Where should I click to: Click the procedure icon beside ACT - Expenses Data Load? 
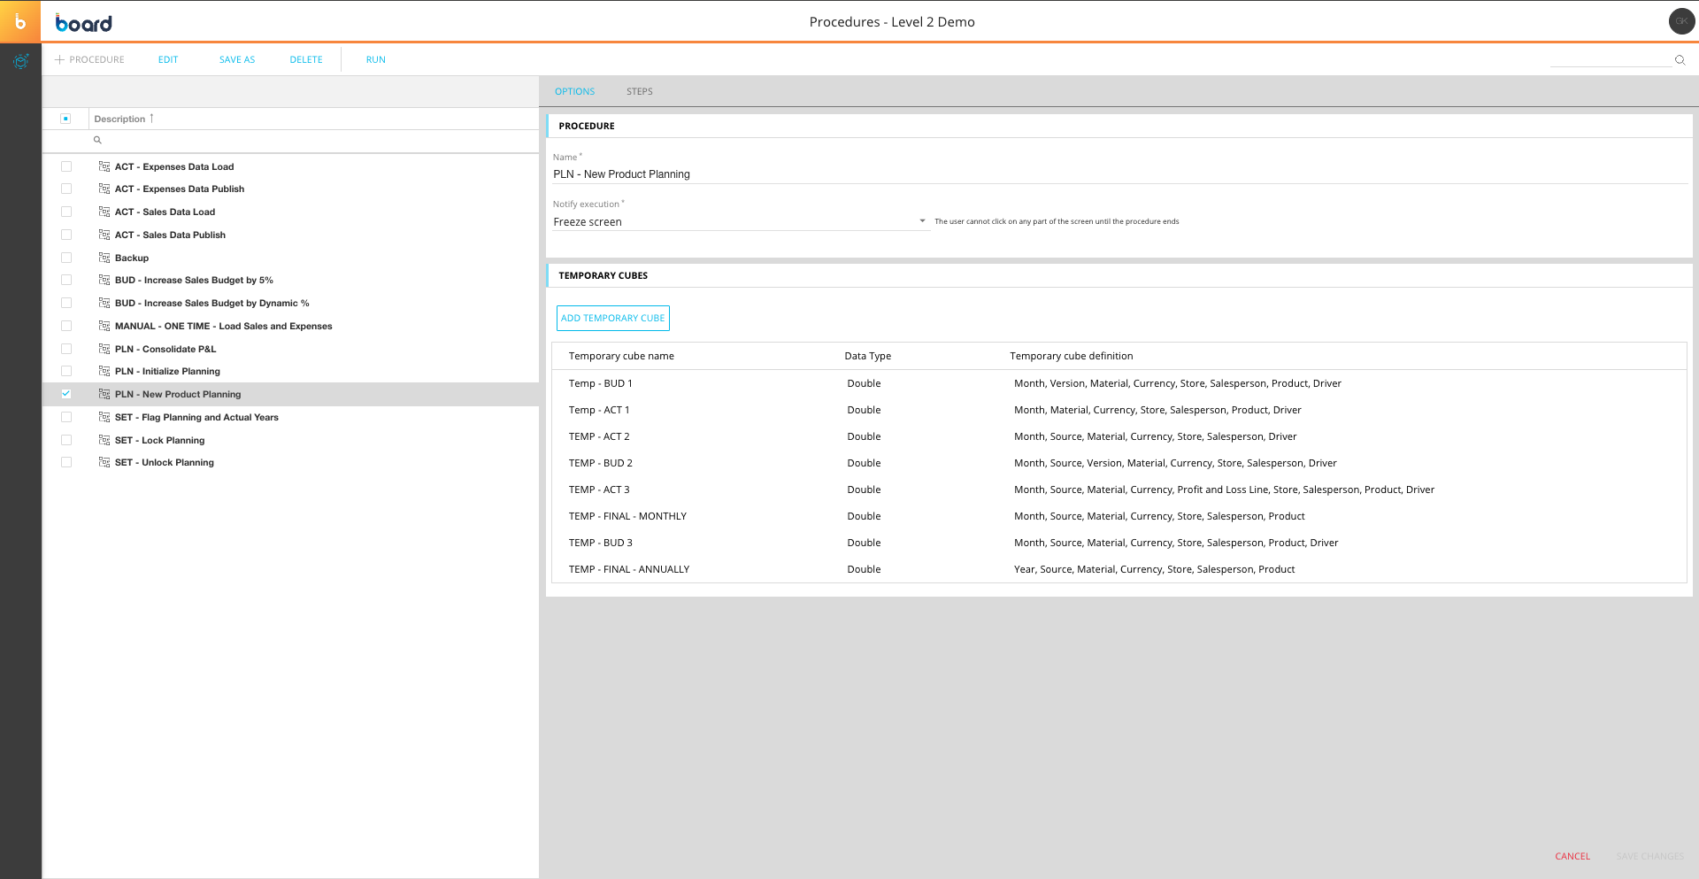point(104,166)
